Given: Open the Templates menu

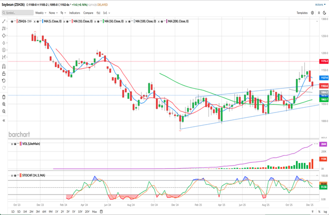Looking at the screenshot, I should coord(302,13).
